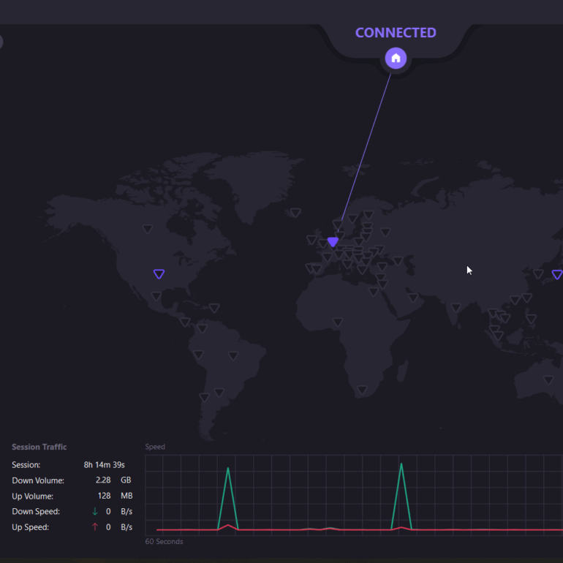This screenshot has height=563, width=563.
Task: Click the Up Volume value 128 MB
Action: (x=115, y=496)
